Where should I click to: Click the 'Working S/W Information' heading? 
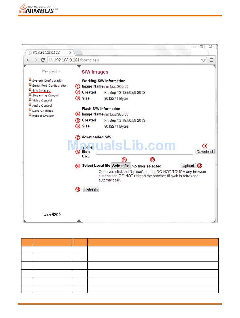click(x=104, y=81)
